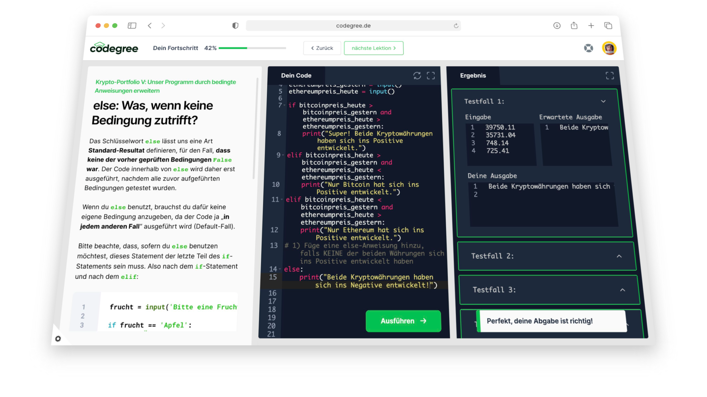This screenshot has width=707, height=397.
Task: Expand the Testfall 3 section
Action: [622, 290]
